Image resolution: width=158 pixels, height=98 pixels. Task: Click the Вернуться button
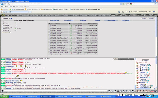pos(151,18)
